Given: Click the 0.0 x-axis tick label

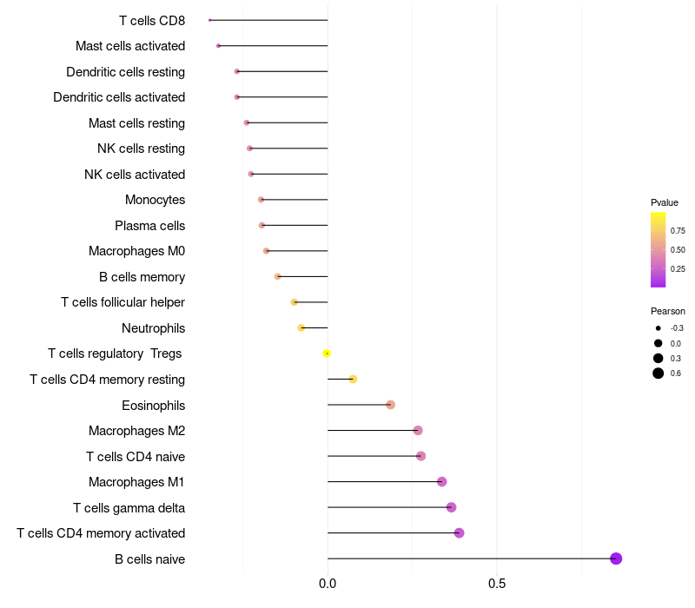Looking at the screenshot, I should pos(328,584).
